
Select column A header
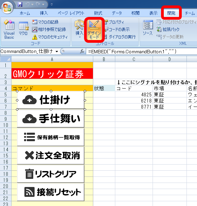tap(52, 59)
